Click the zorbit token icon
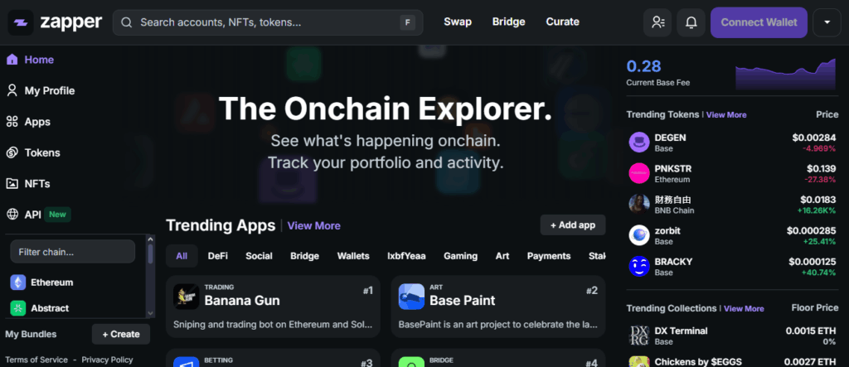Screen dimensions: 849x367 638,235
